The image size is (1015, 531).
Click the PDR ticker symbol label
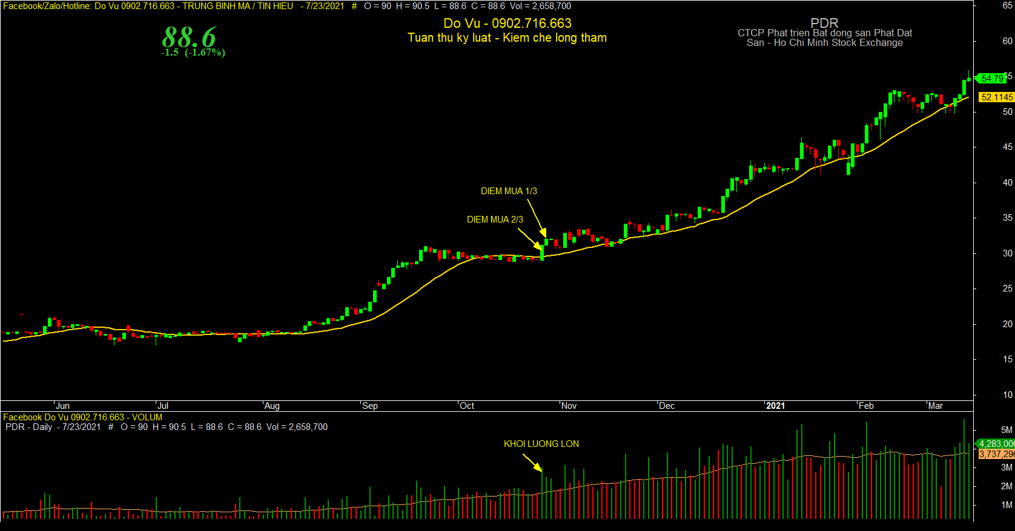coord(824,23)
